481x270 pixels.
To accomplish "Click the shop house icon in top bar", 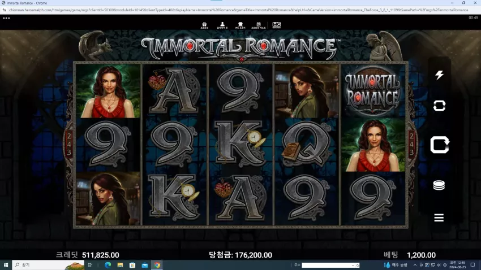I will pos(240,25).
